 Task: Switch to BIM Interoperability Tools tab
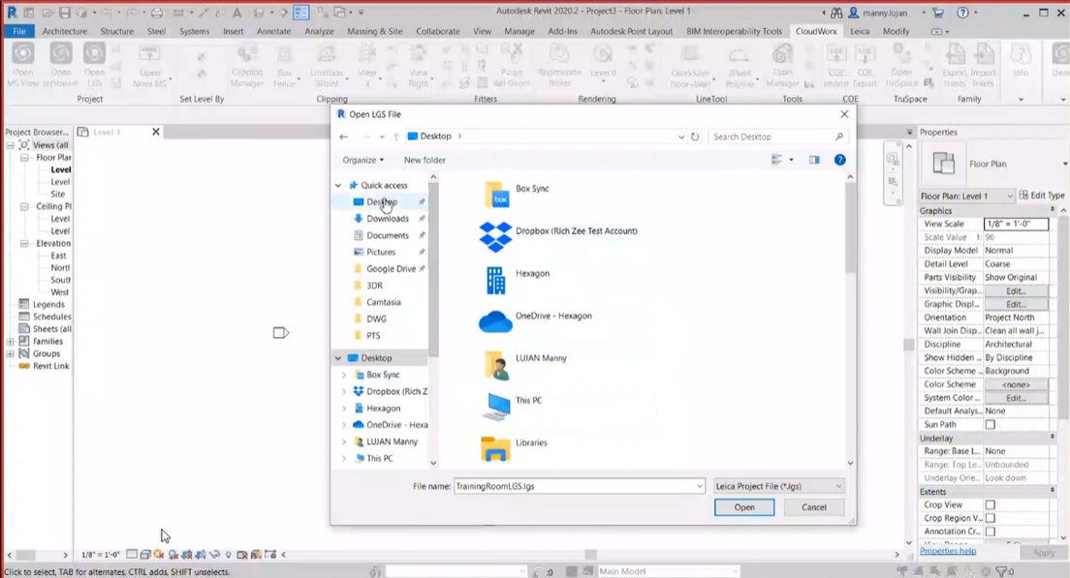pos(734,31)
